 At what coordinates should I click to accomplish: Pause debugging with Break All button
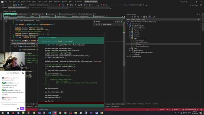[101, 5]
